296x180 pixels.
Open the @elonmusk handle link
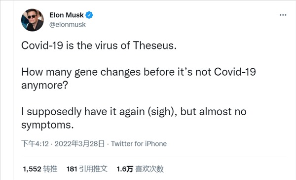(x=68, y=24)
